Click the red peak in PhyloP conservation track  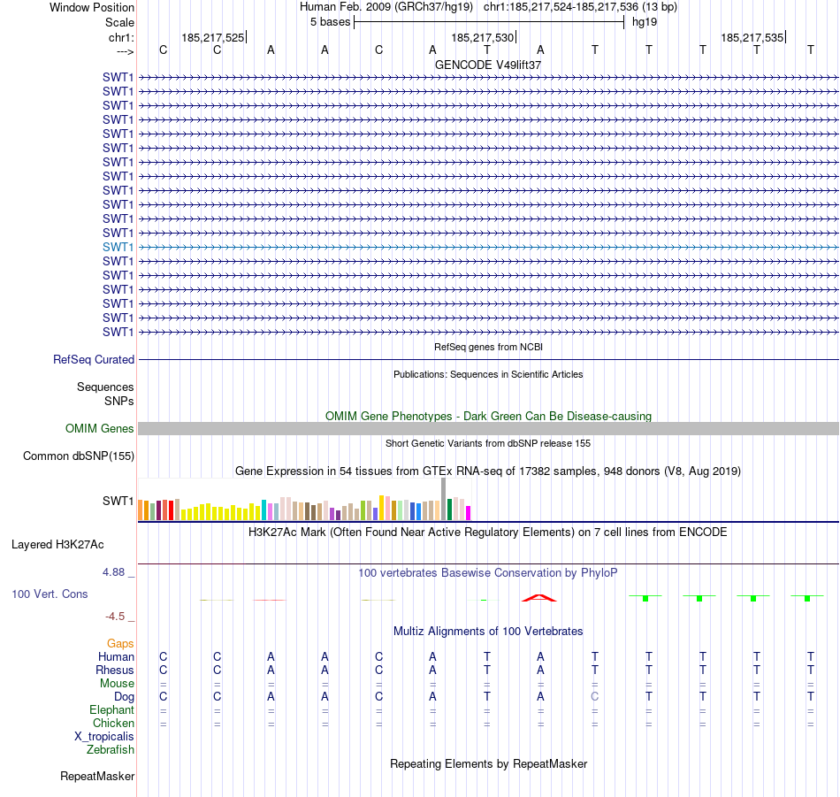point(539,598)
